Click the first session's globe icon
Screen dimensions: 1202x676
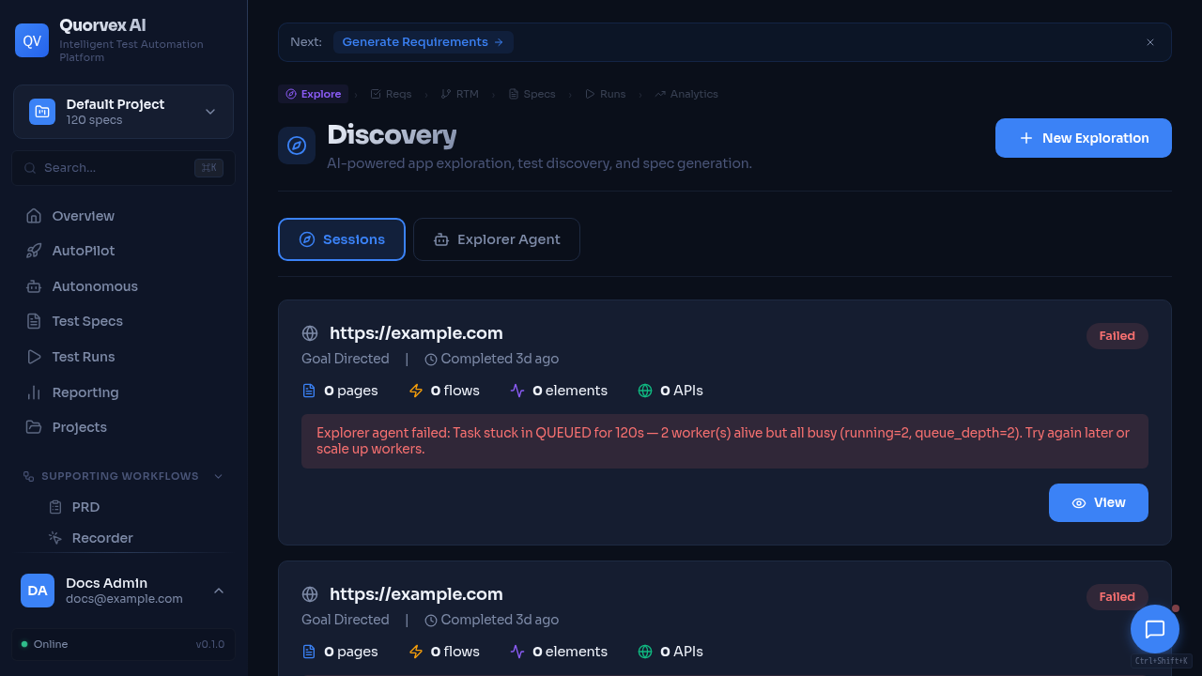click(x=310, y=333)
